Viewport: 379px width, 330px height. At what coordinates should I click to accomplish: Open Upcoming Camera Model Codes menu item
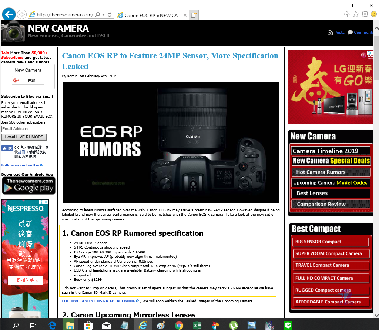[x=331, y=183]
